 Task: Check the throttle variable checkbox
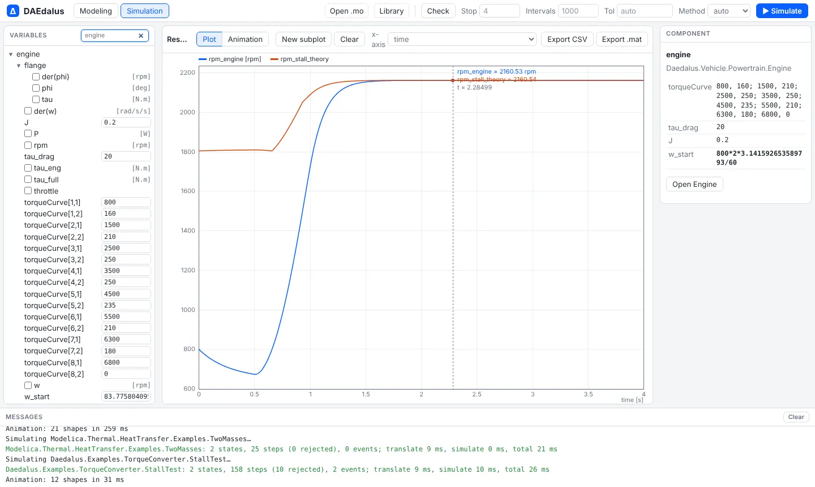click(28, 191)
